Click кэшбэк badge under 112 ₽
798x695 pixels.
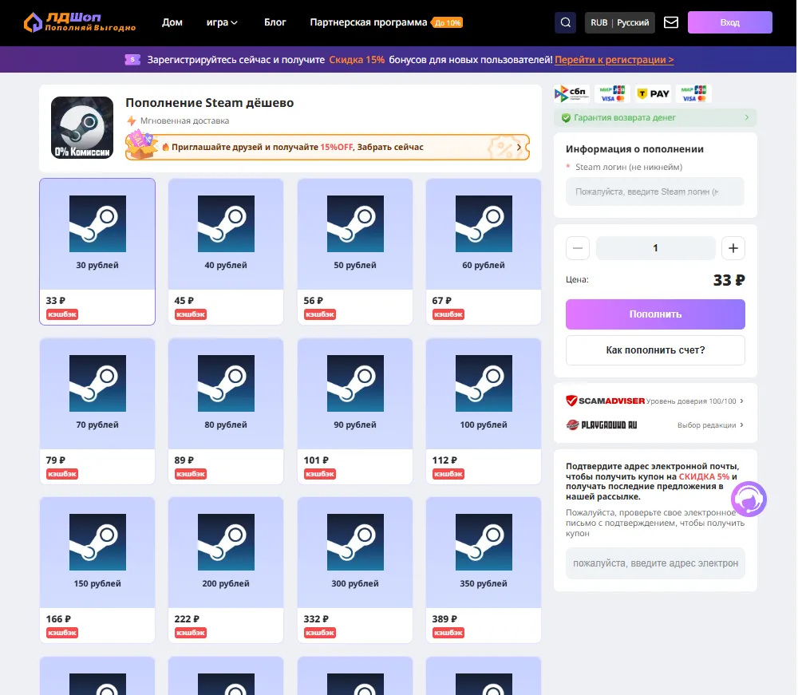[x=448, y=474]
